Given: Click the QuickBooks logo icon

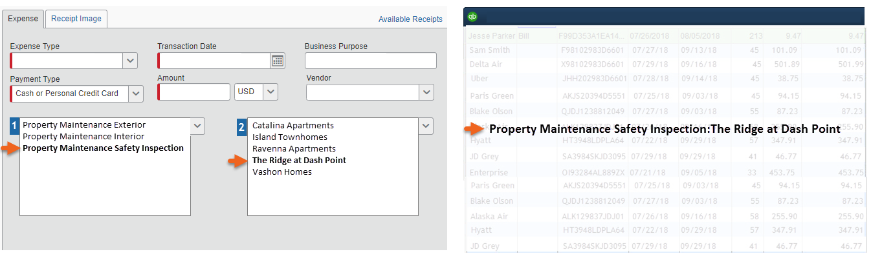Looking at the screenshot, I should 472,16.
